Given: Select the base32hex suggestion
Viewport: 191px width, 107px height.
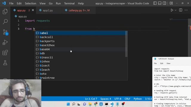Looking at the screenshot, I should point(80,45).
